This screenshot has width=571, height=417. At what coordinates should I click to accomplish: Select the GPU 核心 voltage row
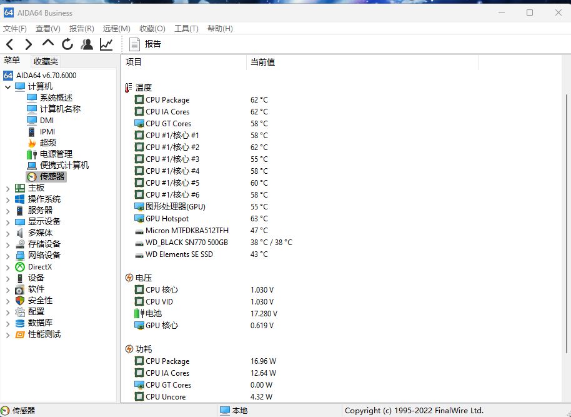(204, 326)
